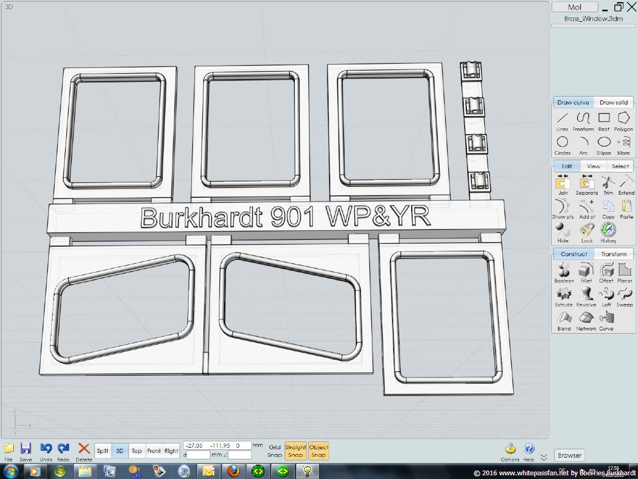Click the Planar construct tool
The width and height of the screenshot is (638, 479).
click(x=625, y=273)
